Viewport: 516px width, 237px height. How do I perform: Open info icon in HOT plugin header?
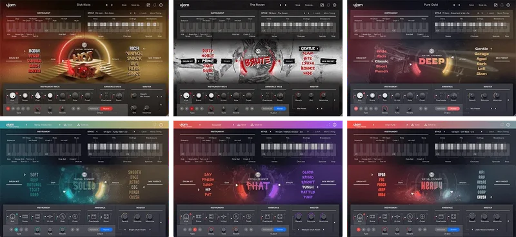pyautogui.click(x=161, y=5)
